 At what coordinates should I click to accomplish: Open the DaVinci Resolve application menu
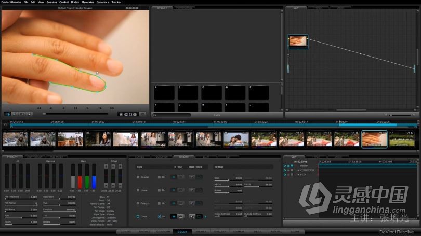11,2
